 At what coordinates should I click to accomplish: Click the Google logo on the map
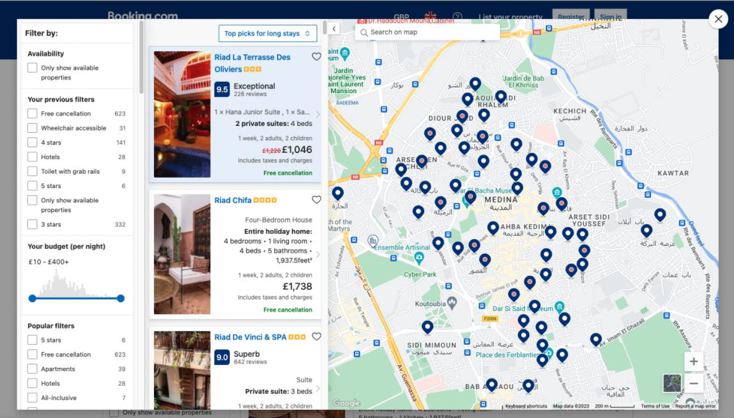coord(346,403)
